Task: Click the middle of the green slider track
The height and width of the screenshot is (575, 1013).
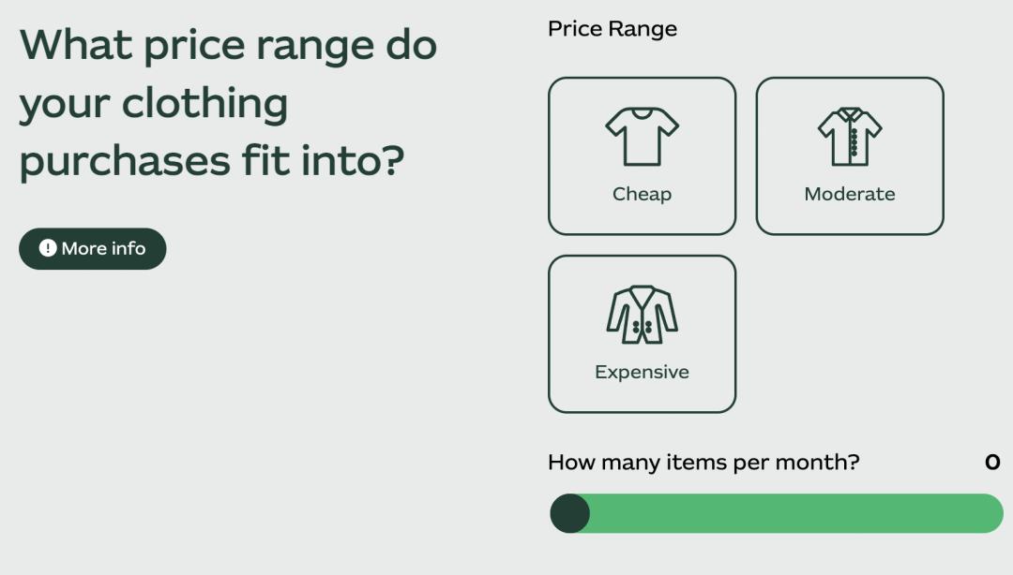Action: click(x=777, y=513)
